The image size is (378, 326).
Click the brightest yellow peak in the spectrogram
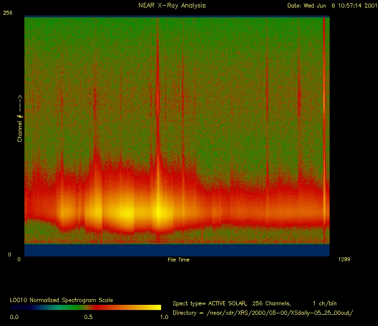coord(159,212)
